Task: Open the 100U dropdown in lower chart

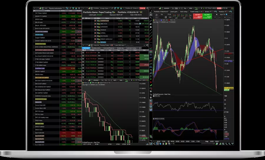Action: coord(122,80)
